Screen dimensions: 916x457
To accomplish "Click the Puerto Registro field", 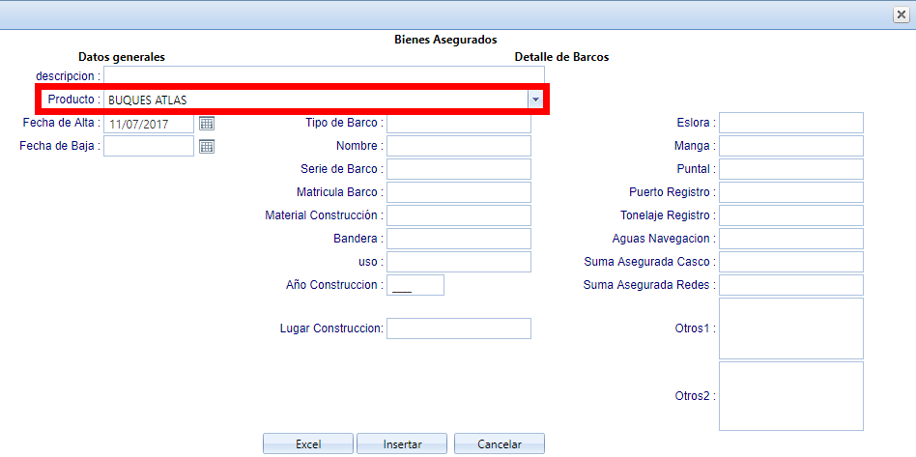I will click(790, 192).
